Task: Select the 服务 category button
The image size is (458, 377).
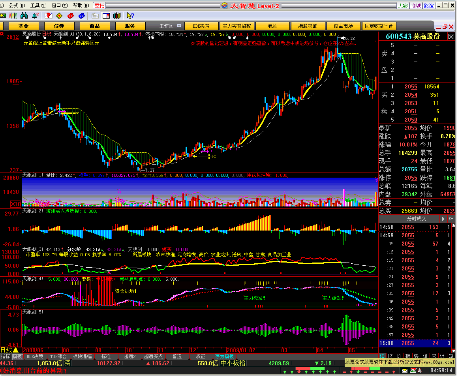Action: 130,26
